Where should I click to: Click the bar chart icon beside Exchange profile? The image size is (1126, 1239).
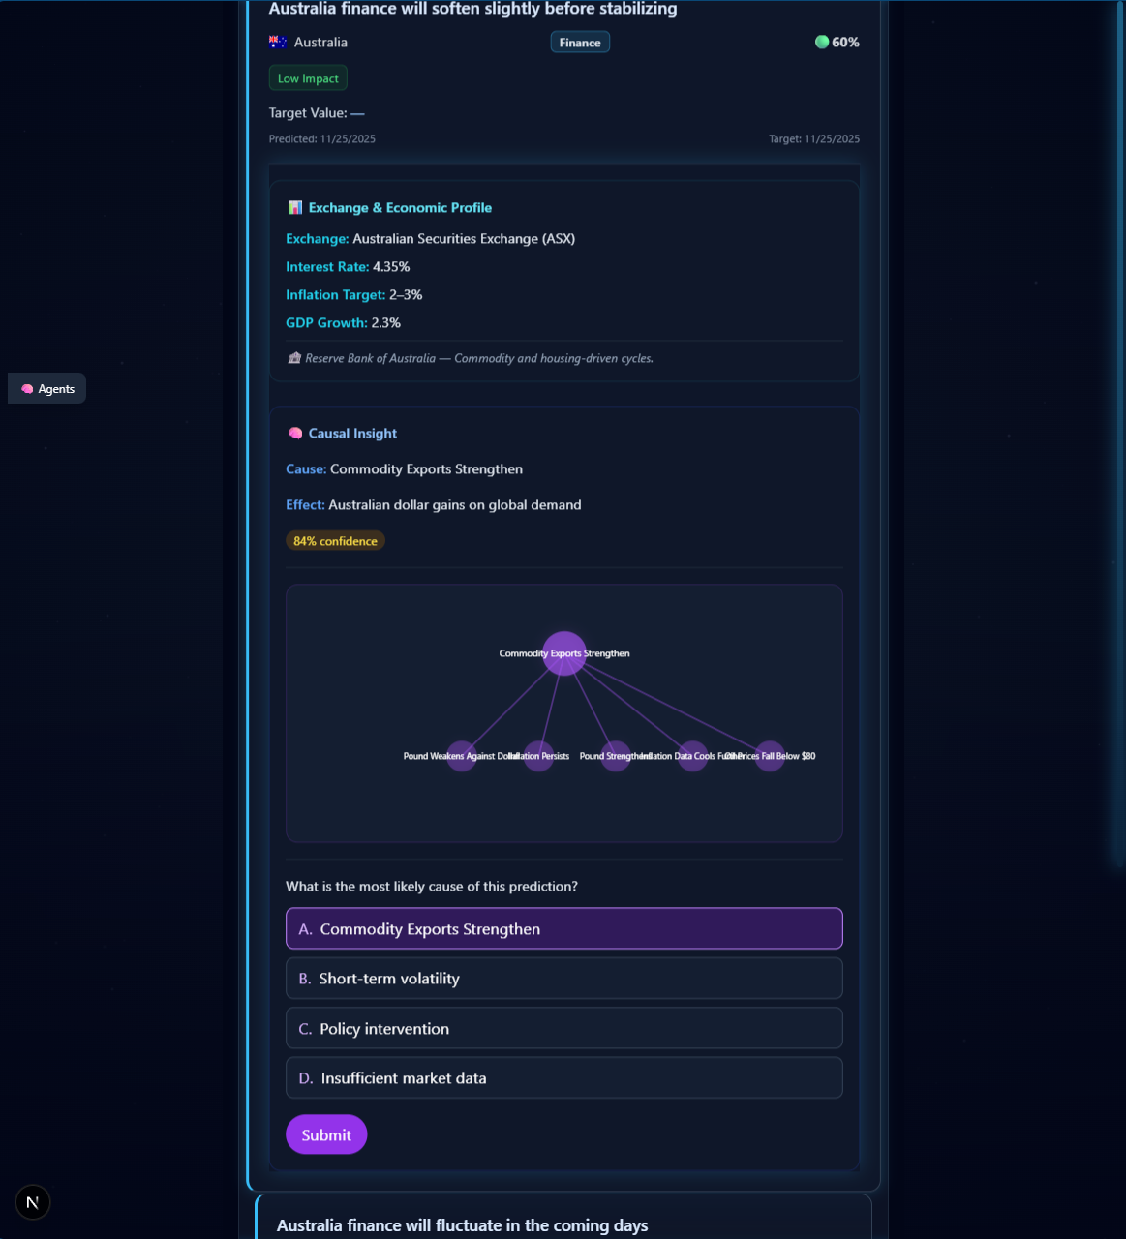(295, 208)
